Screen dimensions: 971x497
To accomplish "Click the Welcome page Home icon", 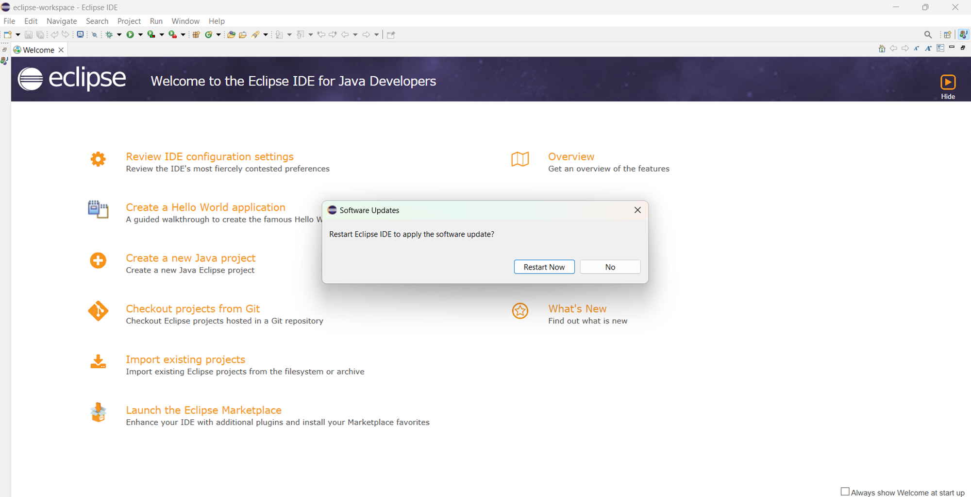I will 882,48.
